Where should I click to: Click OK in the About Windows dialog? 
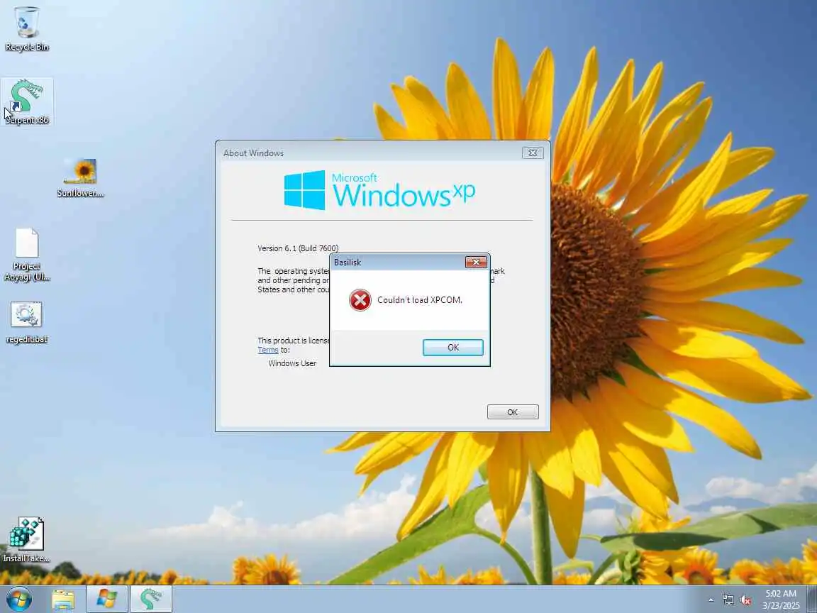[513, 412]
